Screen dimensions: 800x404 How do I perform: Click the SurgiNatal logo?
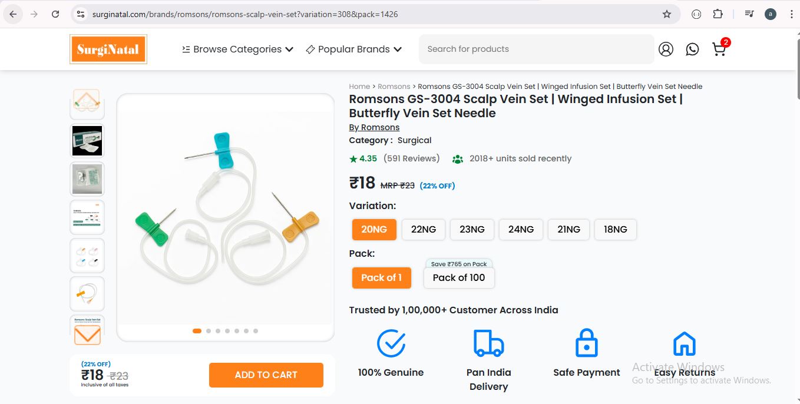point(108,49)
